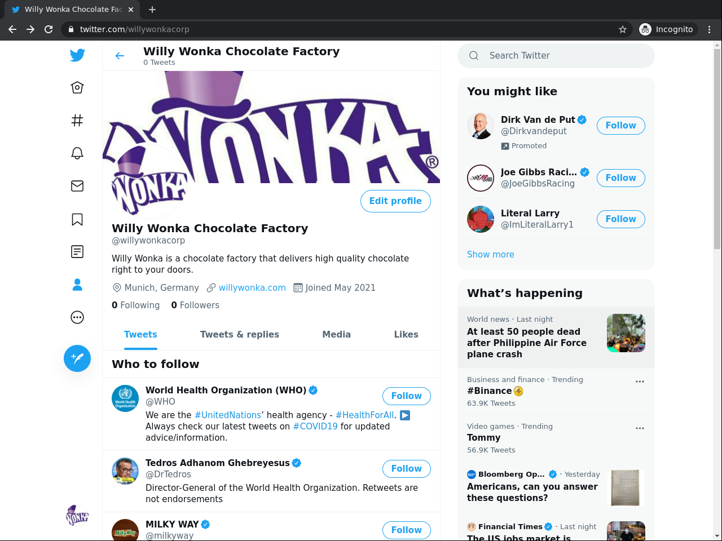Image resolution: width=722 pixels, height=541 pixels.
Task: Open options menu for #Binance trend
Action: coord(640,382)
